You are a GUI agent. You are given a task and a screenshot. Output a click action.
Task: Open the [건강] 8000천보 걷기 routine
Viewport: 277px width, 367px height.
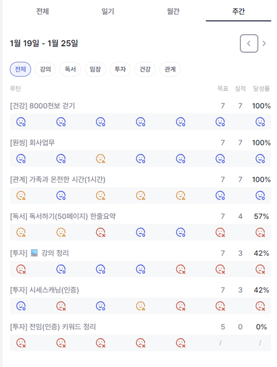click(43, 106)
